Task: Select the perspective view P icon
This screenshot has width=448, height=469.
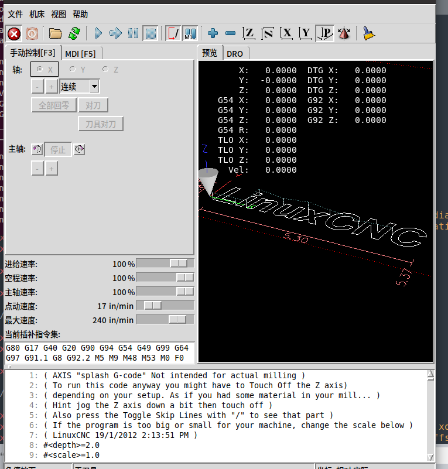Action: [324, 33]
